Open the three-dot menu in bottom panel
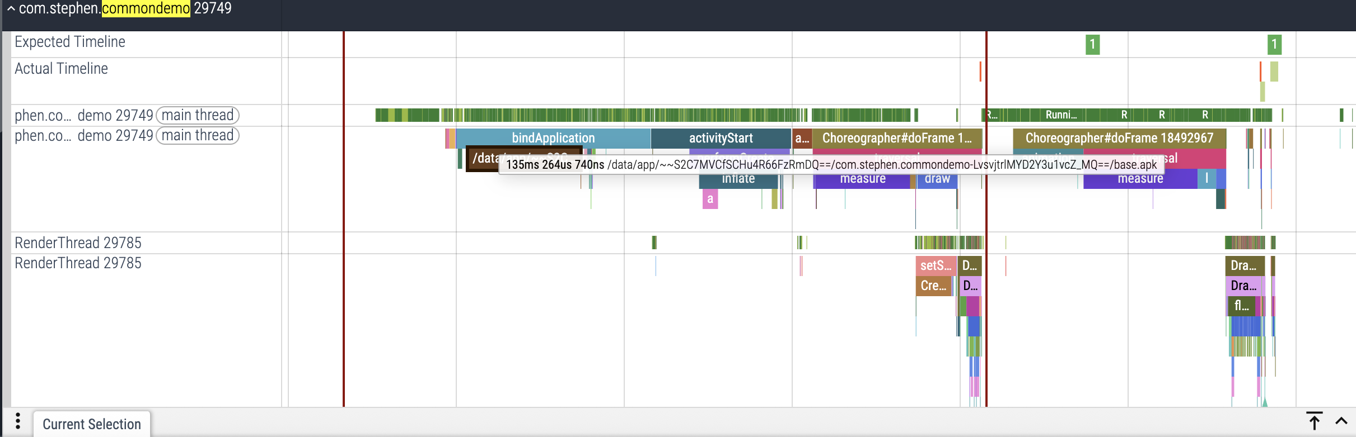The width and height of the screenshot is (1356, 437). (18, 421)
